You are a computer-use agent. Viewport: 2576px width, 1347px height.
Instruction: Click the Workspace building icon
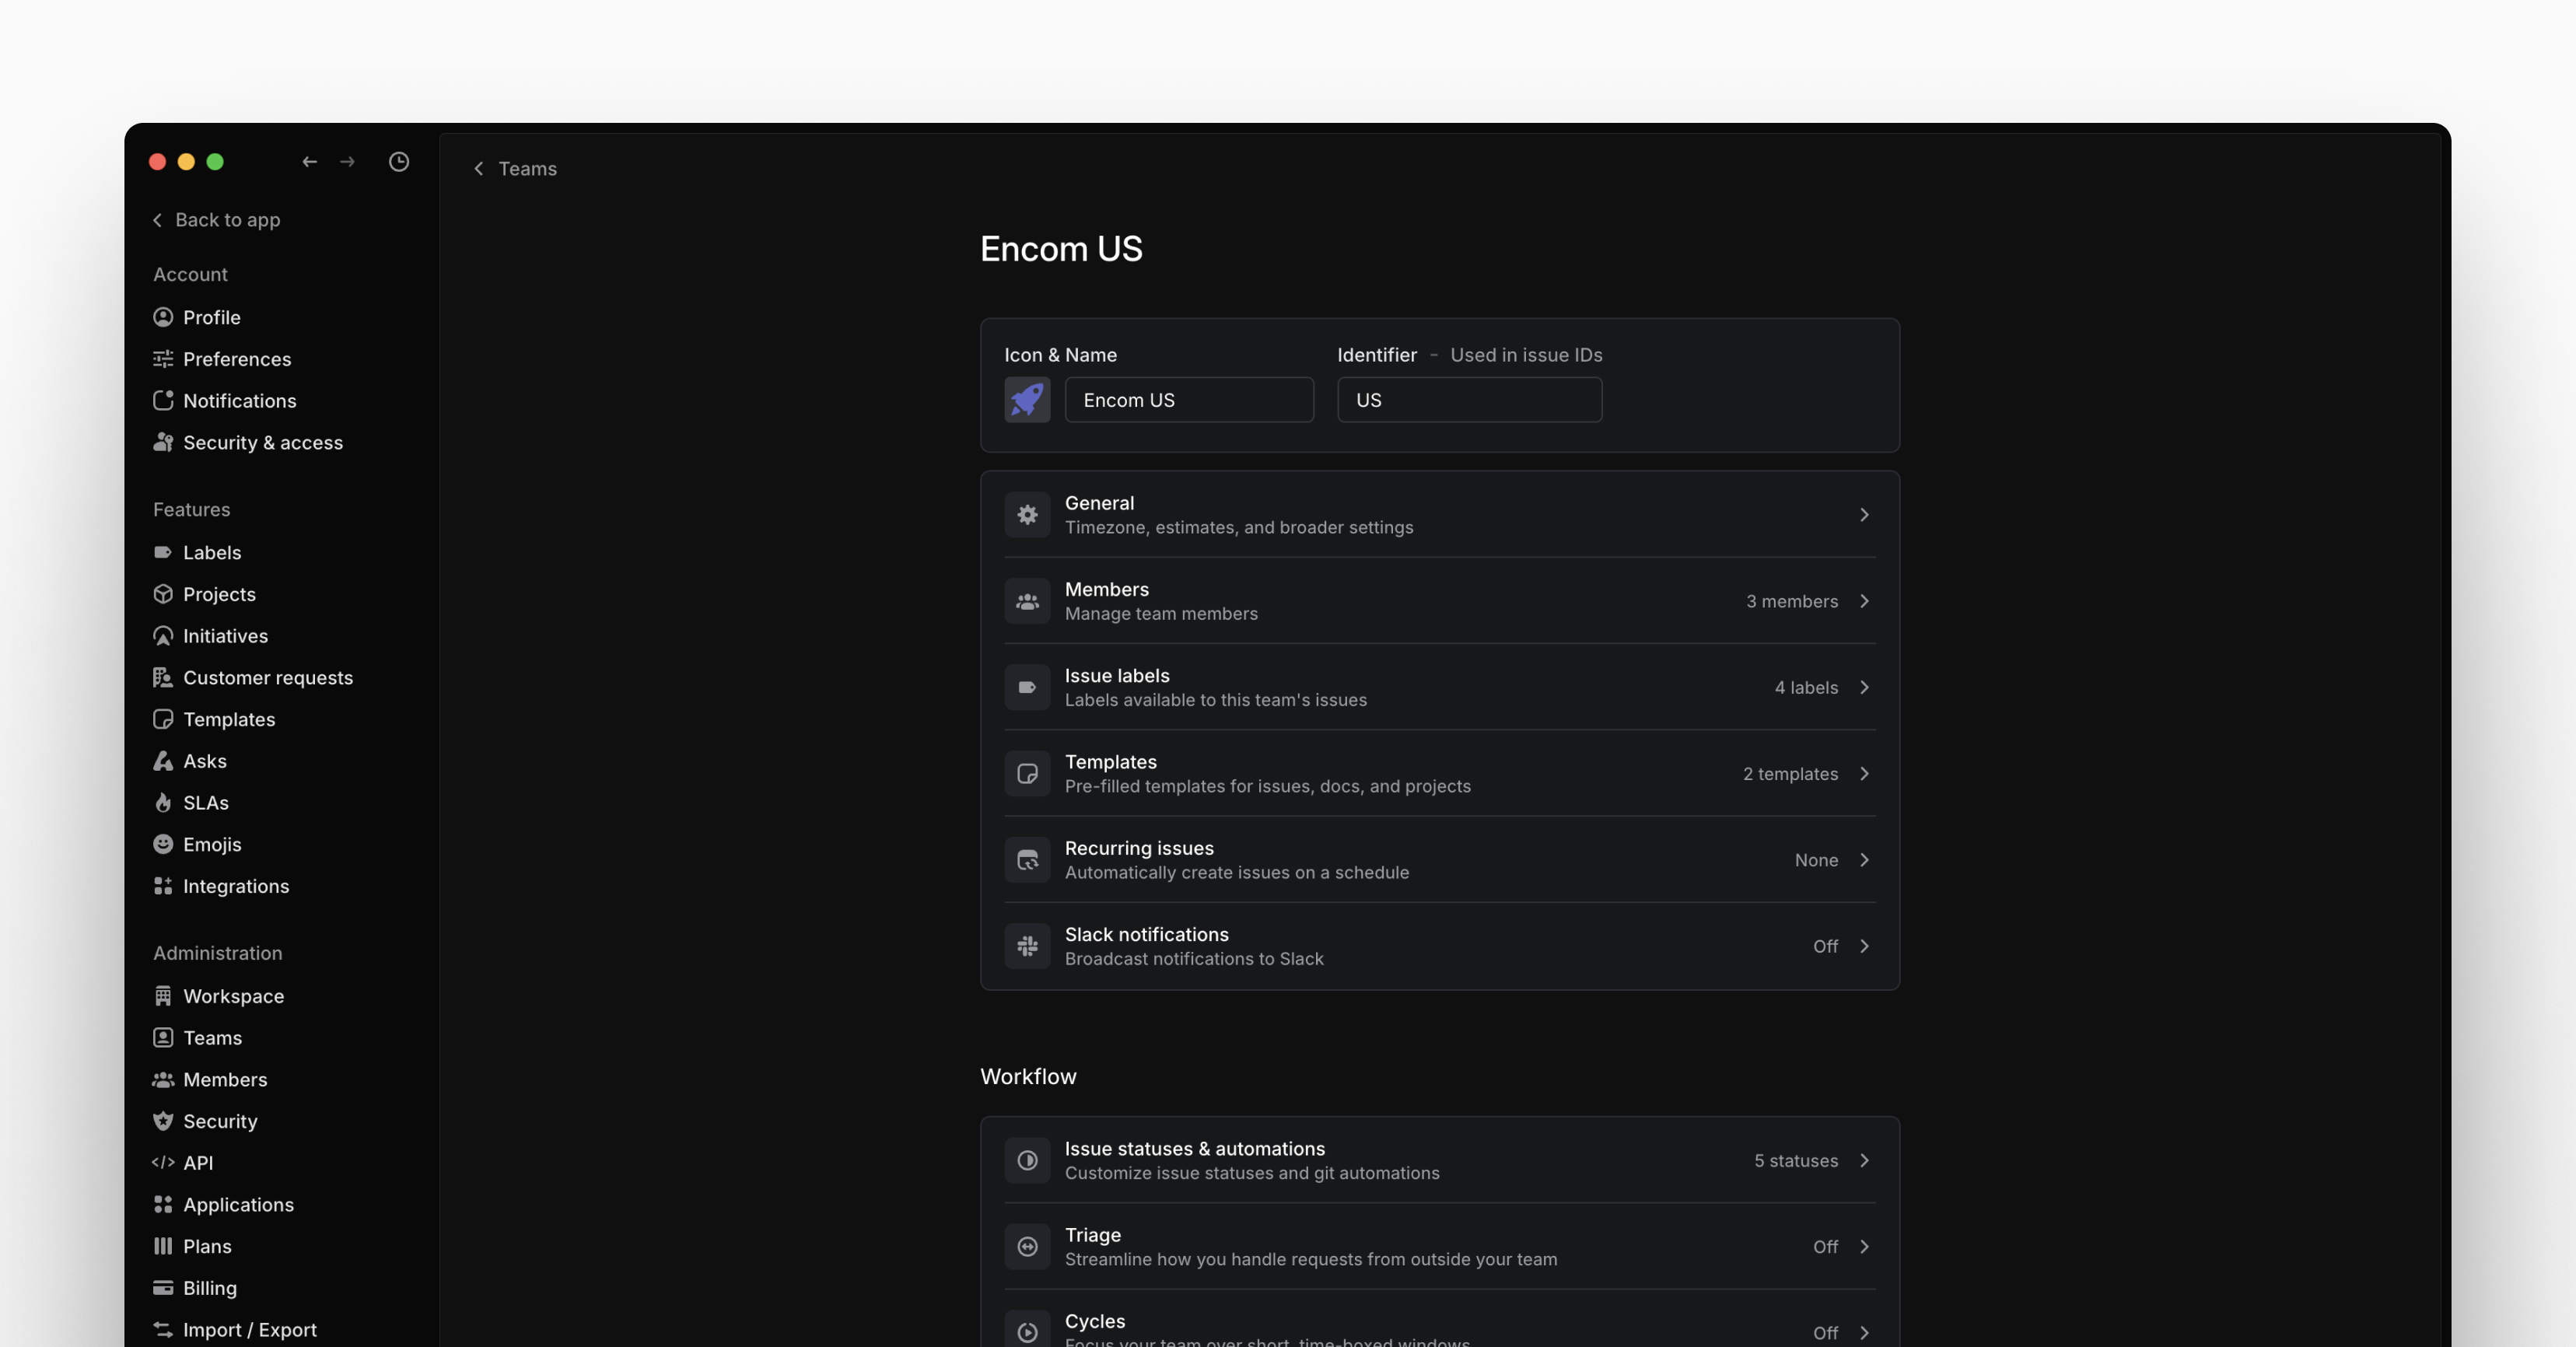click(163, 996)
